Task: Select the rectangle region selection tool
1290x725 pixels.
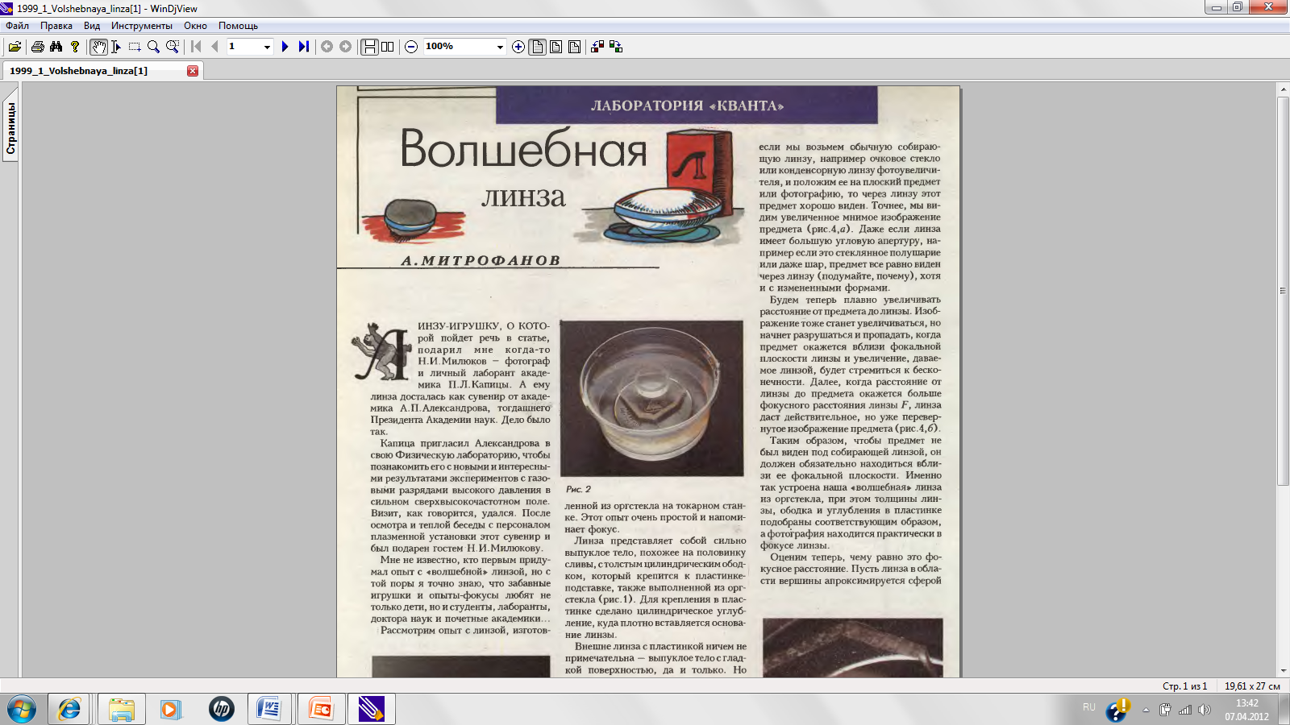Action: click(x=135, y=47)
